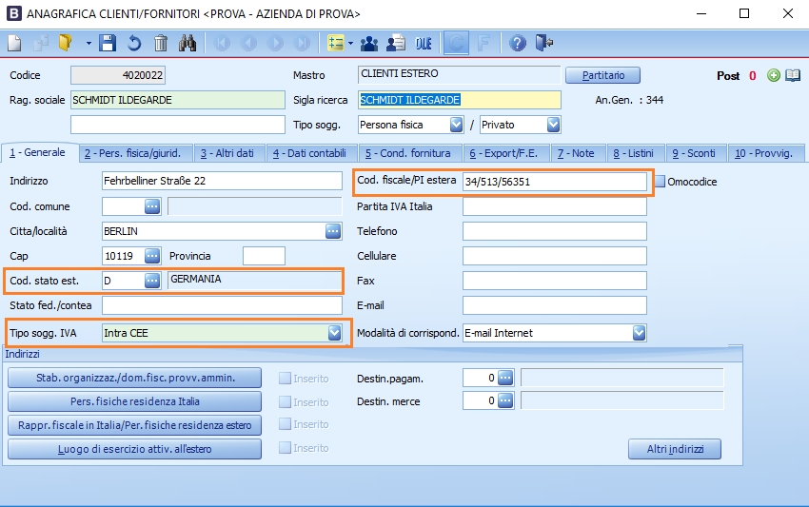This screenshot has width=809, height=507.
Task: Open help with the question mark icon
Action: (x=518, y=44)
